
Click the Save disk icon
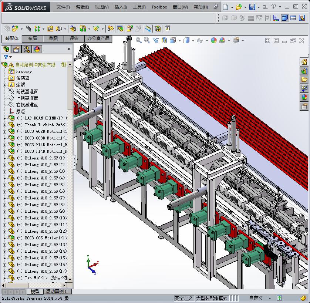(252, 7)
